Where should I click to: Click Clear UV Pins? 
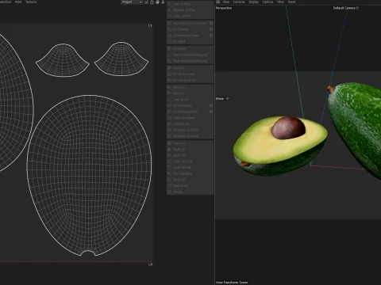tap(190, 16)
